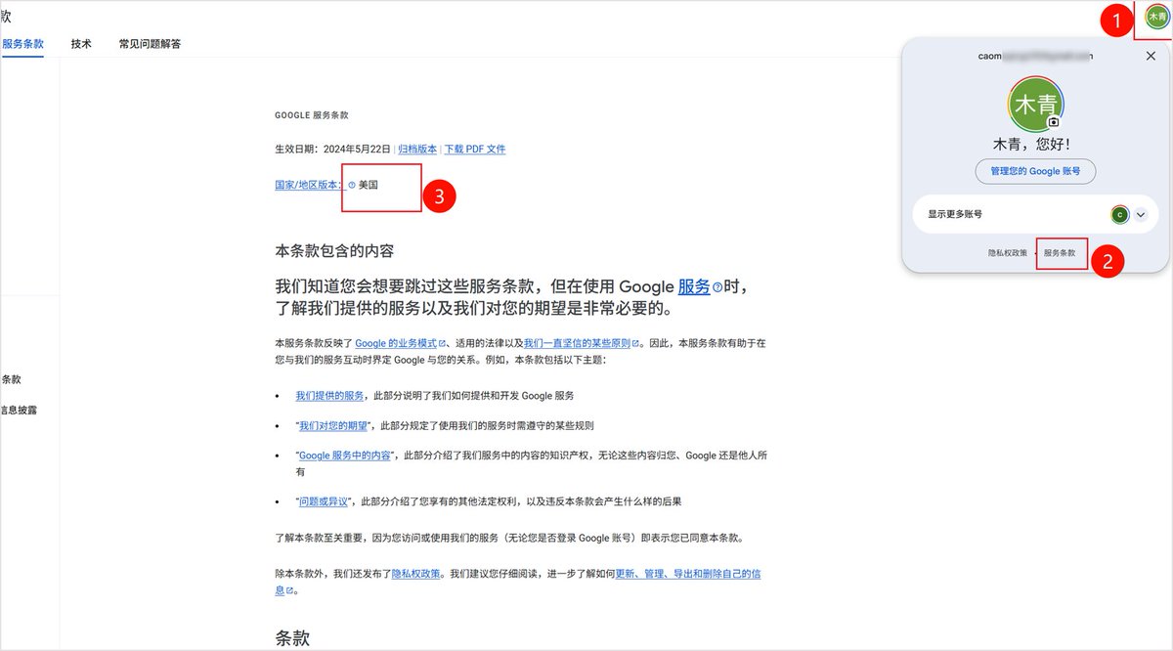Open 服务条款 link in account popup

[x=1060, y=253]
